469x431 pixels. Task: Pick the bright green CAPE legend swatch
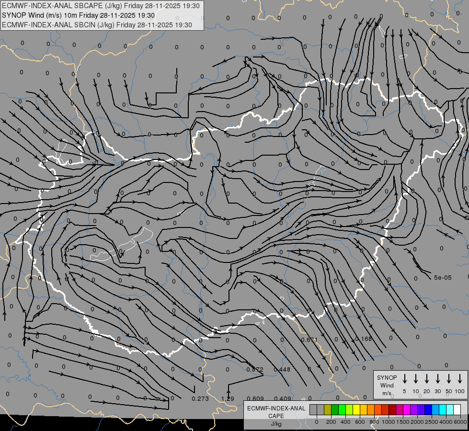(342, 409)
